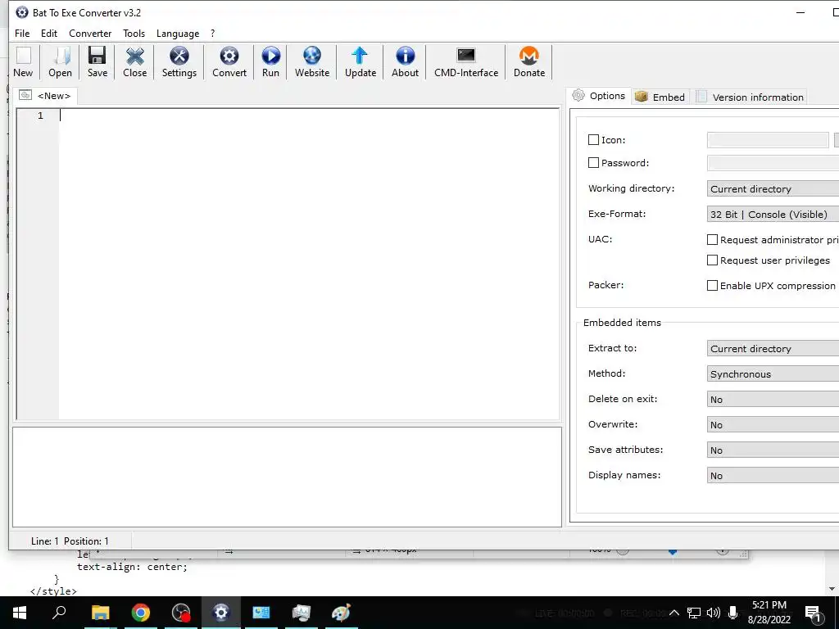Screen dimensions: 839x629
Task: Open the Tools menu
Action: click(x=134, y=33)
